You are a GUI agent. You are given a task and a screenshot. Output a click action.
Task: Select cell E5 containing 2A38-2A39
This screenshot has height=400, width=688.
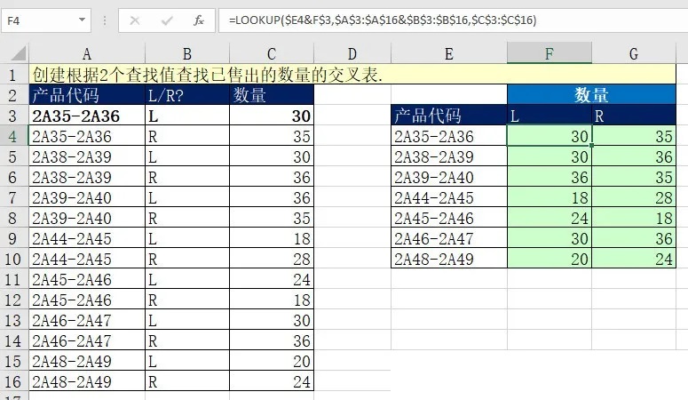pos(449,156)
